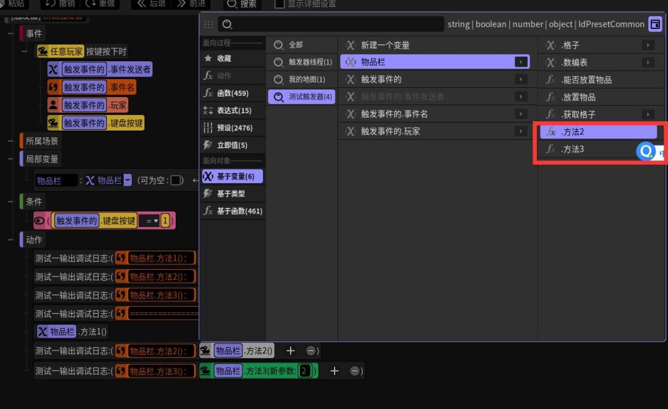Select 表达式(15) category
The image size is (668, 409).
[232, 110]
